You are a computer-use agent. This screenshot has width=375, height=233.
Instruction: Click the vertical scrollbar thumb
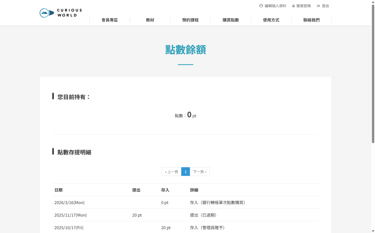click(373, 74)
